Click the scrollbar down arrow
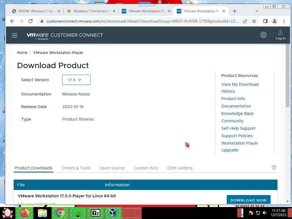The image size is (292, 219). click(x=287, y=201)
